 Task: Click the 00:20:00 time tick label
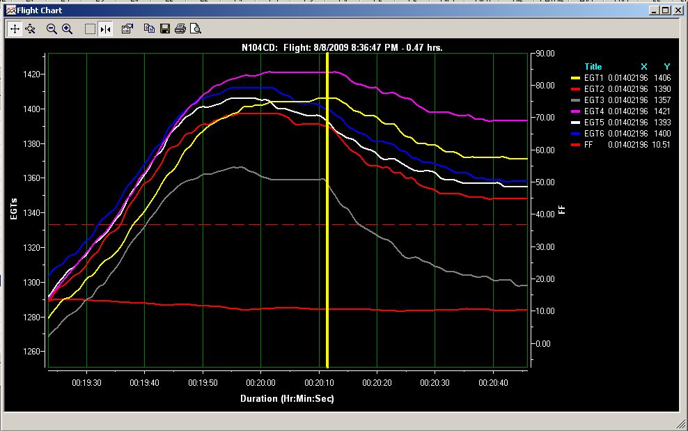click(x=260, y=383)
